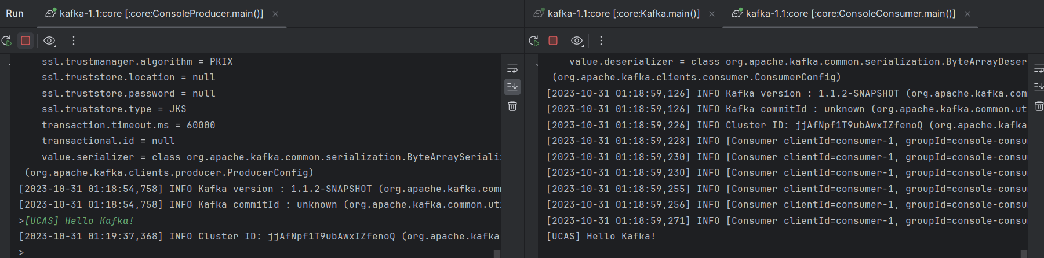Screen dimensions: 1044x258
Task: Toggle soft-wrap in consumer console
Action: (x=1039, y=69)
